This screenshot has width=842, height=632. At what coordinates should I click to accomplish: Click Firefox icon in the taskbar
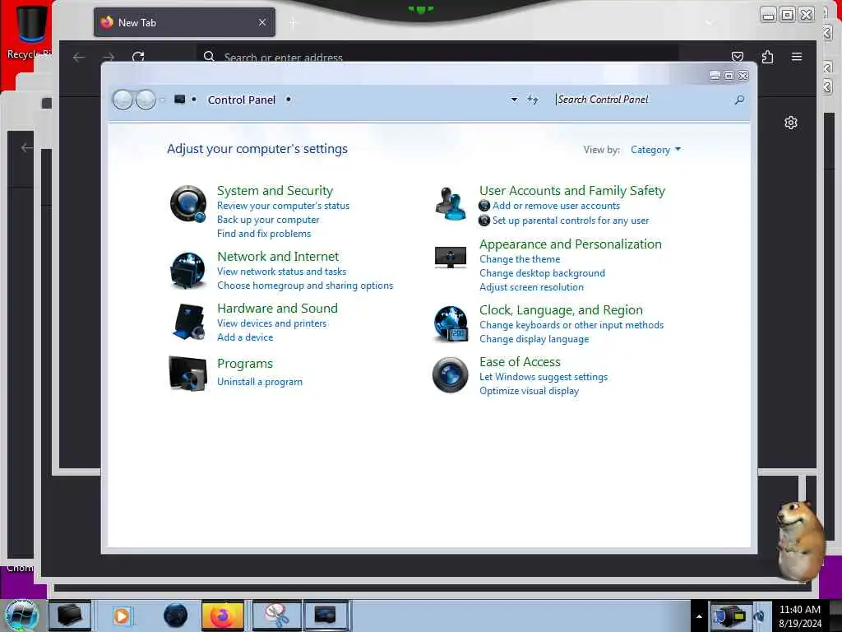pyautogui.click(x=222, y=616)
